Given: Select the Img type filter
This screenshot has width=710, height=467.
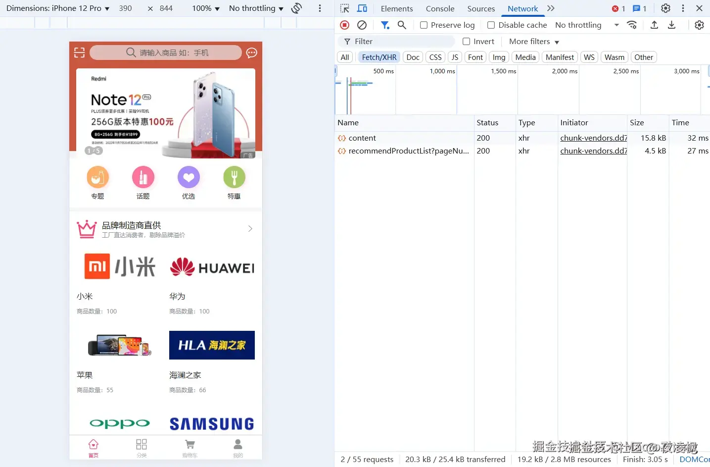Looking at the screenshot, I should [499, 57].
